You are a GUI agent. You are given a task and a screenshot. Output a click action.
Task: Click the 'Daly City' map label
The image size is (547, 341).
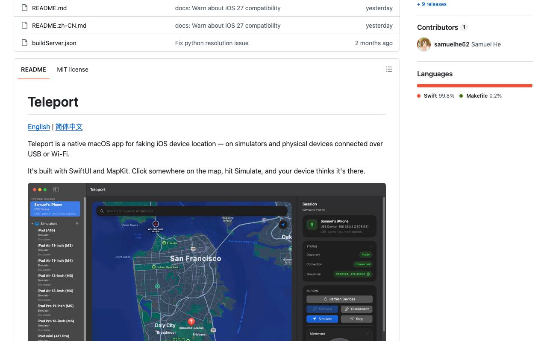click(165, 325)
